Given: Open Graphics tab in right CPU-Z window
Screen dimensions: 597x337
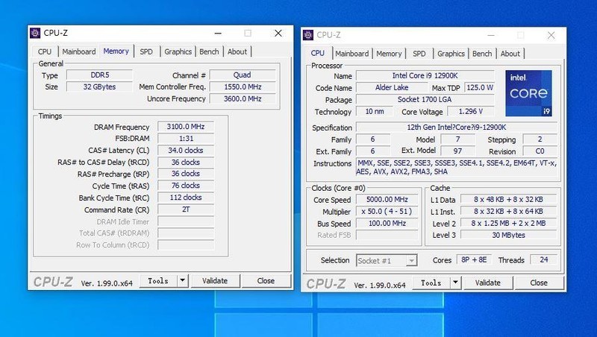Looking at the screenshot, I should pos(451,54).
